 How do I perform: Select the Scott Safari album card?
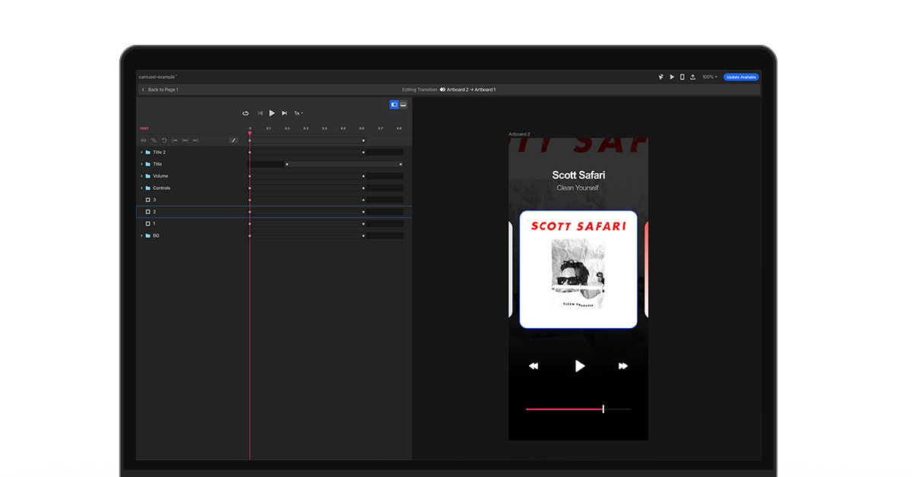pyautogui.click(x=578, y=270)
